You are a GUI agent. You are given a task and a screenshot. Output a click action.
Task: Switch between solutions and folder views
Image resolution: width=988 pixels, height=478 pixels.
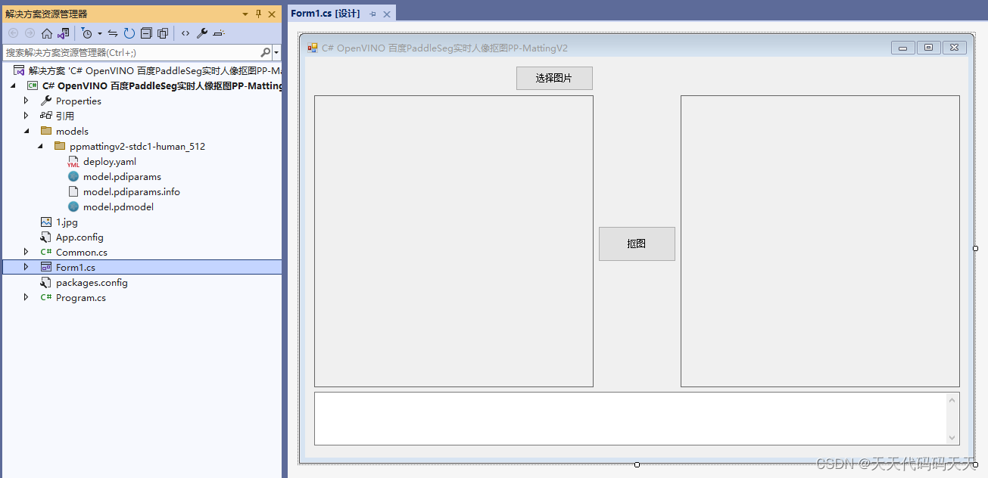click(64, 33)
